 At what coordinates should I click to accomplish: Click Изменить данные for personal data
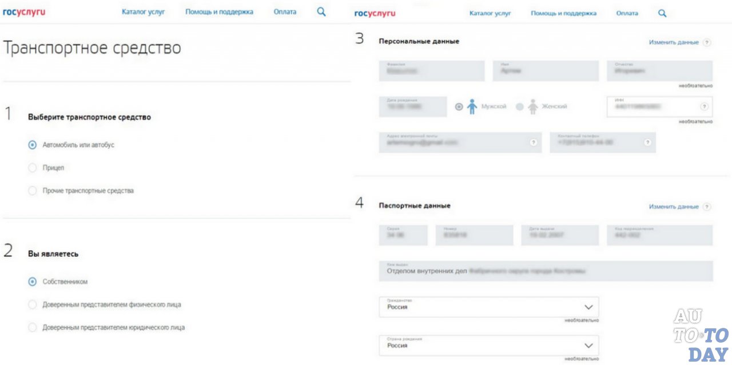(x=673, y=43)
